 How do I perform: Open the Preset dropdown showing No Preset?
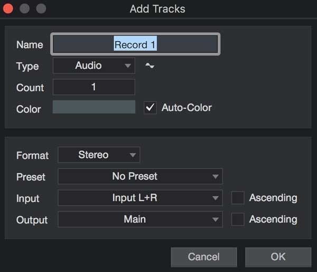coord(141,176)
